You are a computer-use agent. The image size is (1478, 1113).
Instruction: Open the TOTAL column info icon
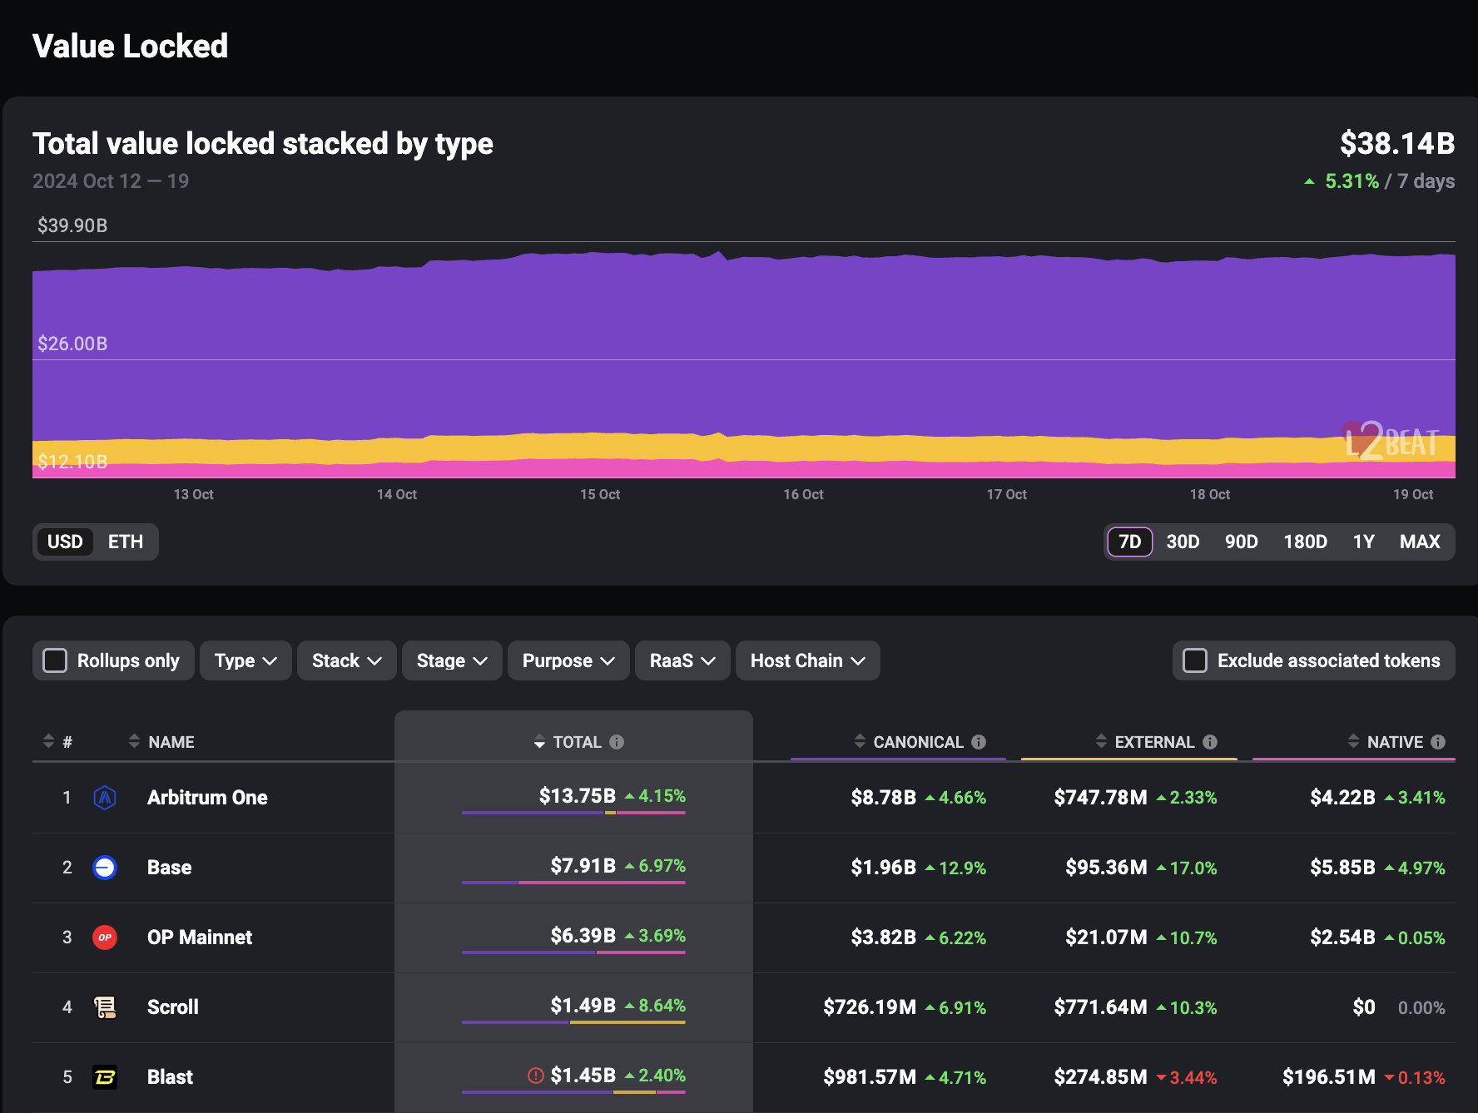point(617,742)
